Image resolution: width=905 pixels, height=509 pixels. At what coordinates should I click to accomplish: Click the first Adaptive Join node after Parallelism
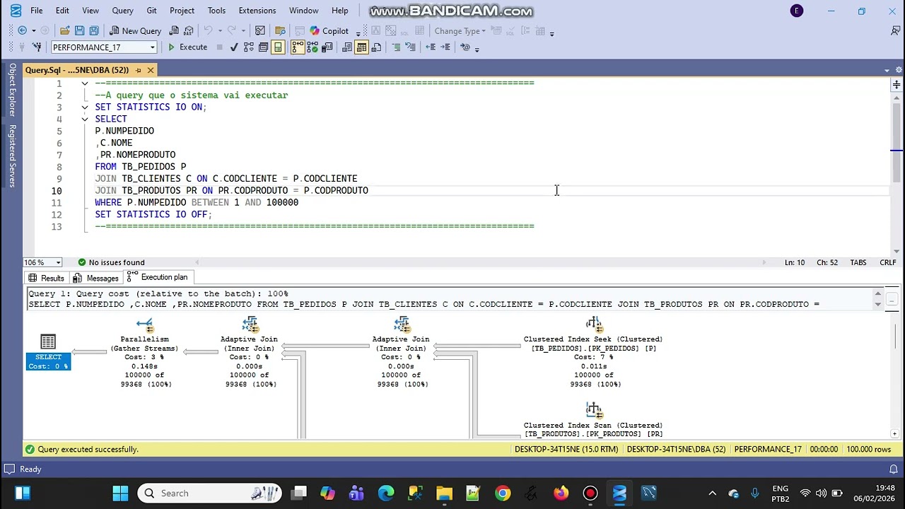pos(249,352)
